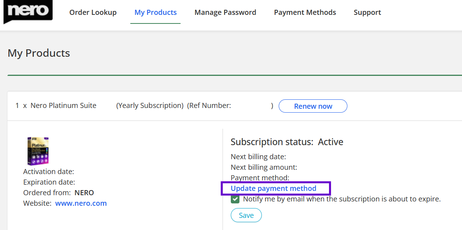
Task: Click the Next billing amount label
Action: 264,167
